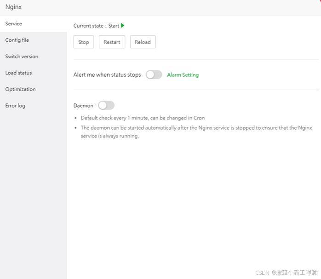Enable alert when status stops toggle

[154, 74]
